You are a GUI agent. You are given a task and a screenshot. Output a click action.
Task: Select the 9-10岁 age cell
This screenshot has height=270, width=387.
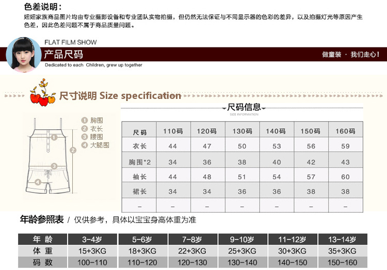pyautogui.click(x=243, y=239)
